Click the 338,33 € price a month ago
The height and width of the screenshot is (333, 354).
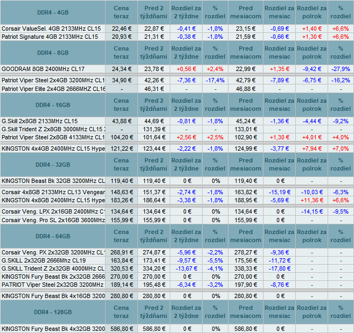point(246,269)
